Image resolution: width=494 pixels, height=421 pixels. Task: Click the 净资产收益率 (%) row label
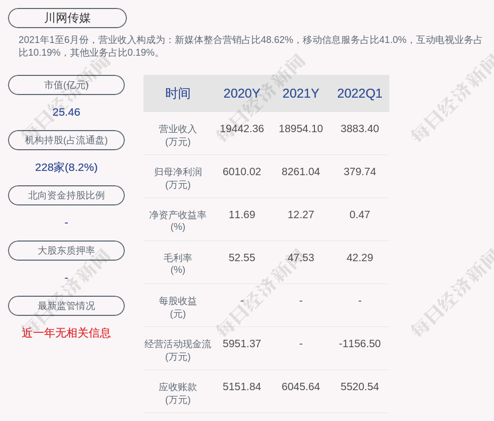pyautogui.click(x=178, y=221)
